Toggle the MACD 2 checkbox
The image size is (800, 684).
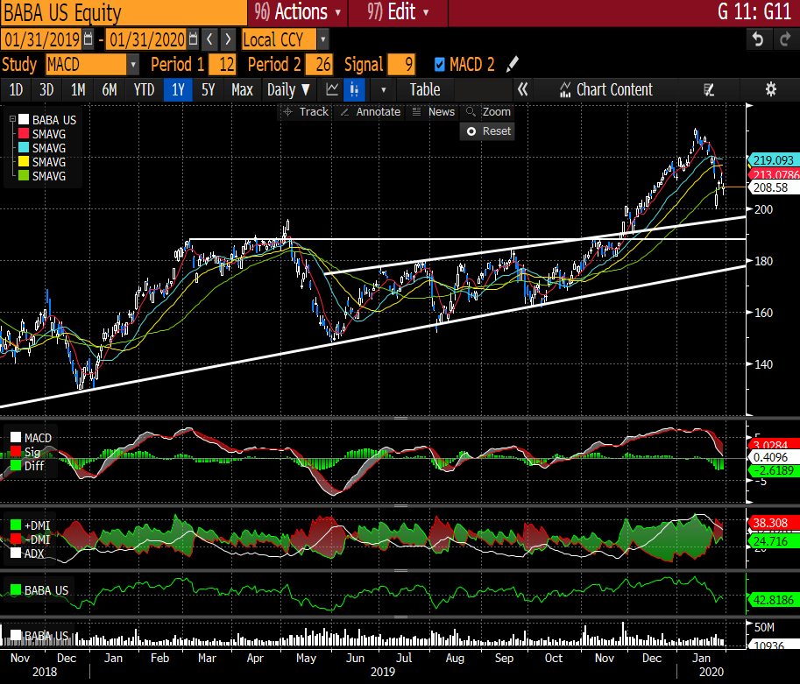pyautogui.click(x=440, y=65)
